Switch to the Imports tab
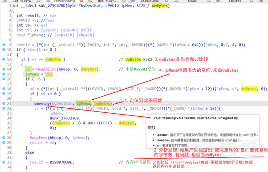This screenshot has height=172, width=268. pos(235,1)
